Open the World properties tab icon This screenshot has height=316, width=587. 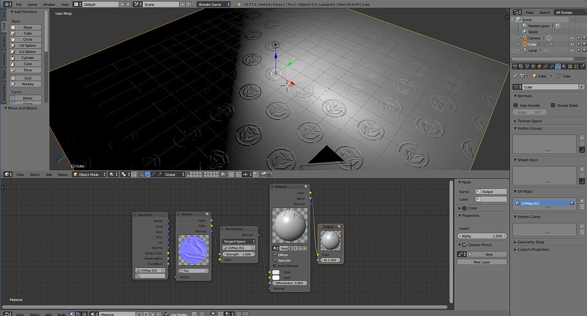tap(533, 66)
